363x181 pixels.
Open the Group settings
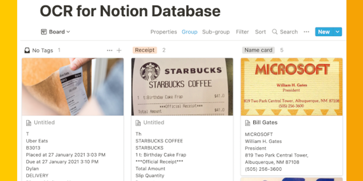point(189,32)
